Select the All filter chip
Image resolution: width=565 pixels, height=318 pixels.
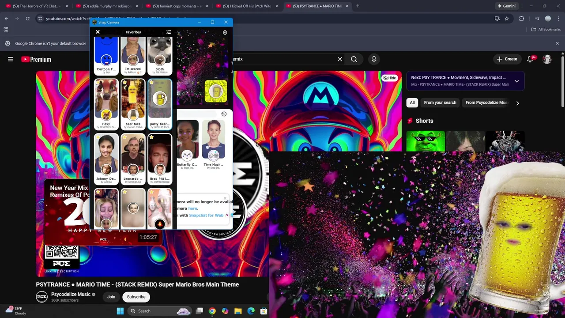coord(412,102)
